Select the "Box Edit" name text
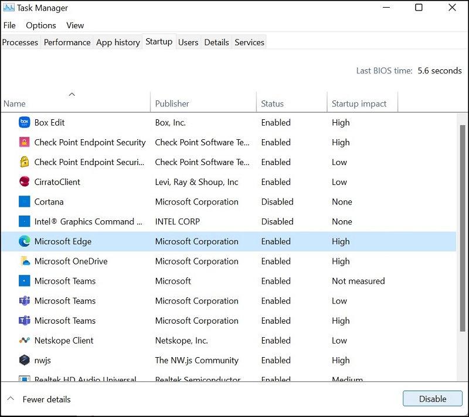Screen dimensions: 469x417 coord(49,123)
